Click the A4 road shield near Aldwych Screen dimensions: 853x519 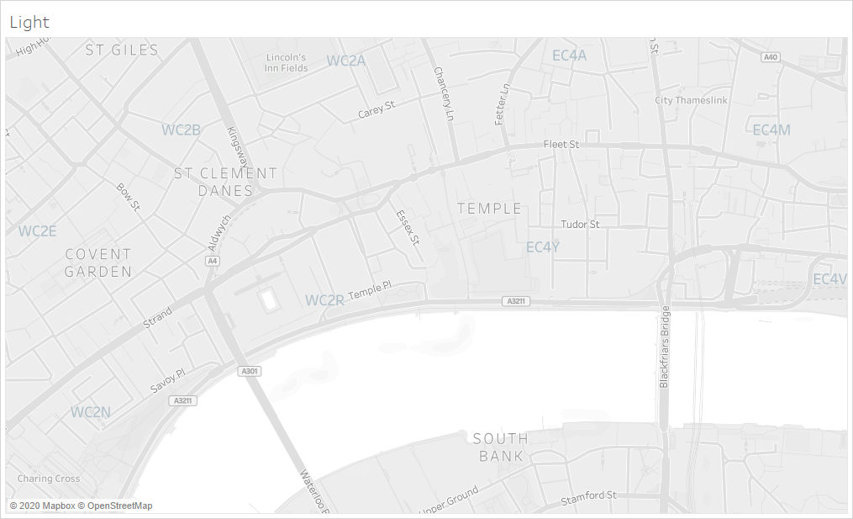coord(212,261)
